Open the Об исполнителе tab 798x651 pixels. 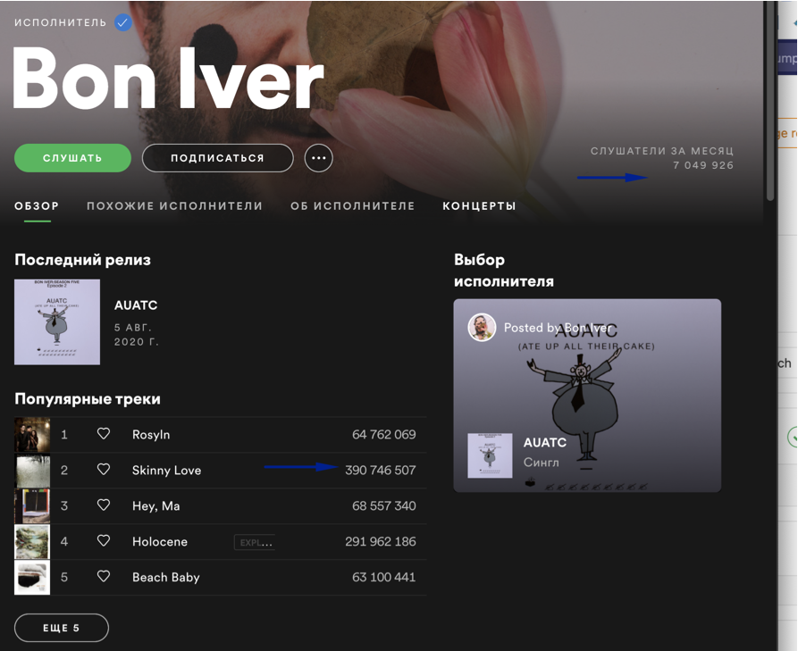click(x=353, y=206)
